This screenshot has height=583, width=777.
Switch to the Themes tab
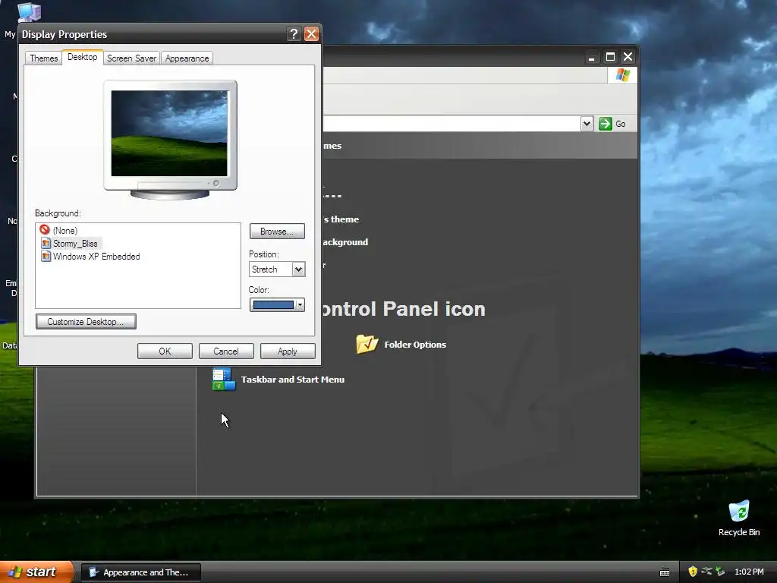coord(43,58)
